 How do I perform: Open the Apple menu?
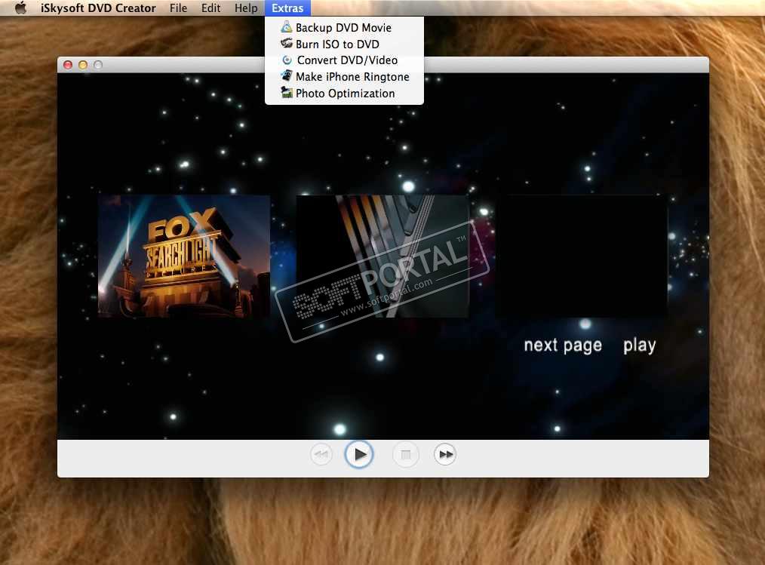pyautogui.click(x=20, y=8)
